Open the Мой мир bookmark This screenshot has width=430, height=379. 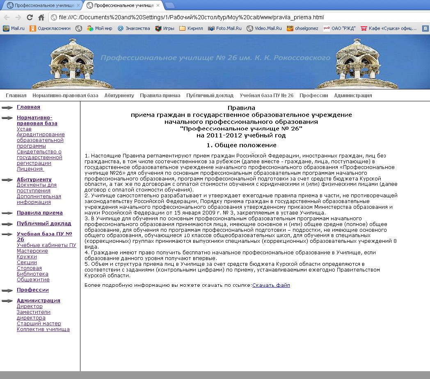pyautogui.click(x=100, y=28)
